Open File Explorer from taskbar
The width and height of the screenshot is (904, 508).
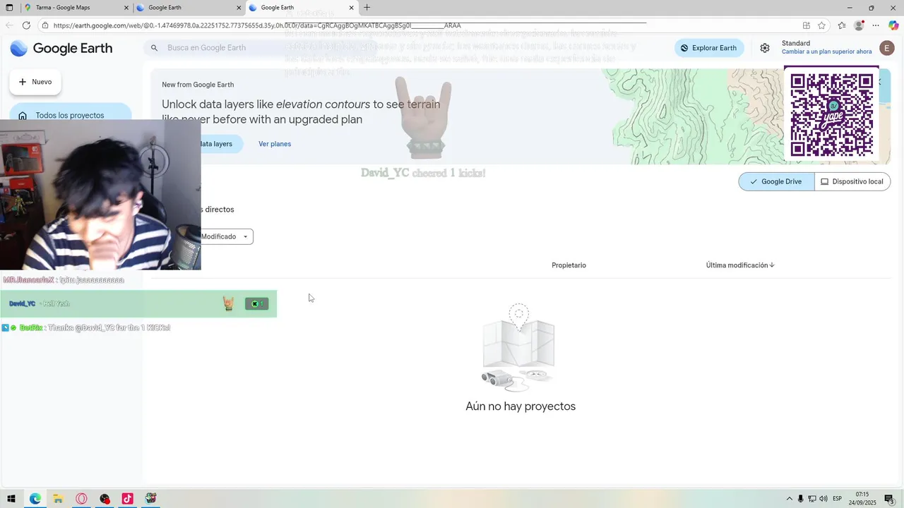pyautogui.click(x=58, y=499)
